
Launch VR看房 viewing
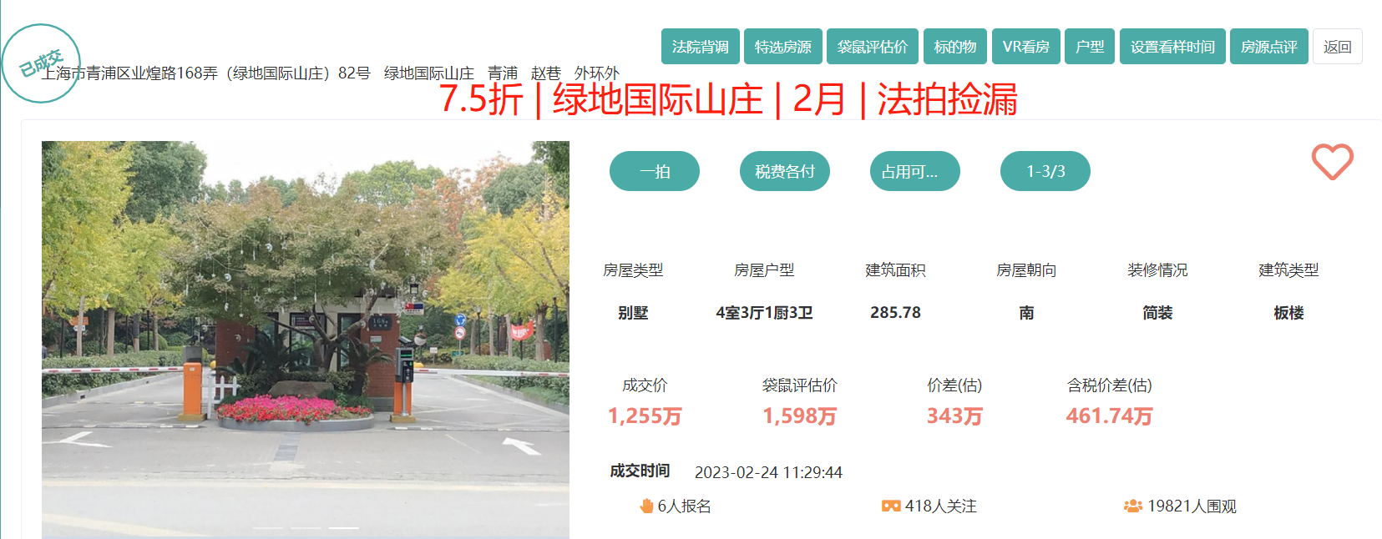(x=1025, y=47)
